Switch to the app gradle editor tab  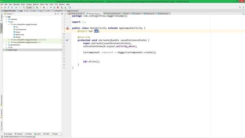(x=127, y=14)
